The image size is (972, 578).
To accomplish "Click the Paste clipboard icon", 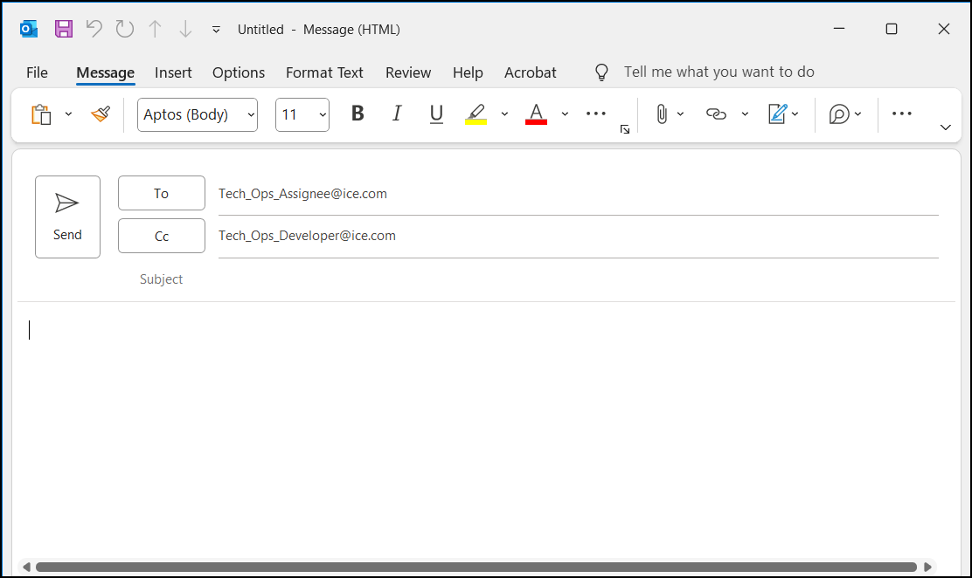I will [40, 114].
